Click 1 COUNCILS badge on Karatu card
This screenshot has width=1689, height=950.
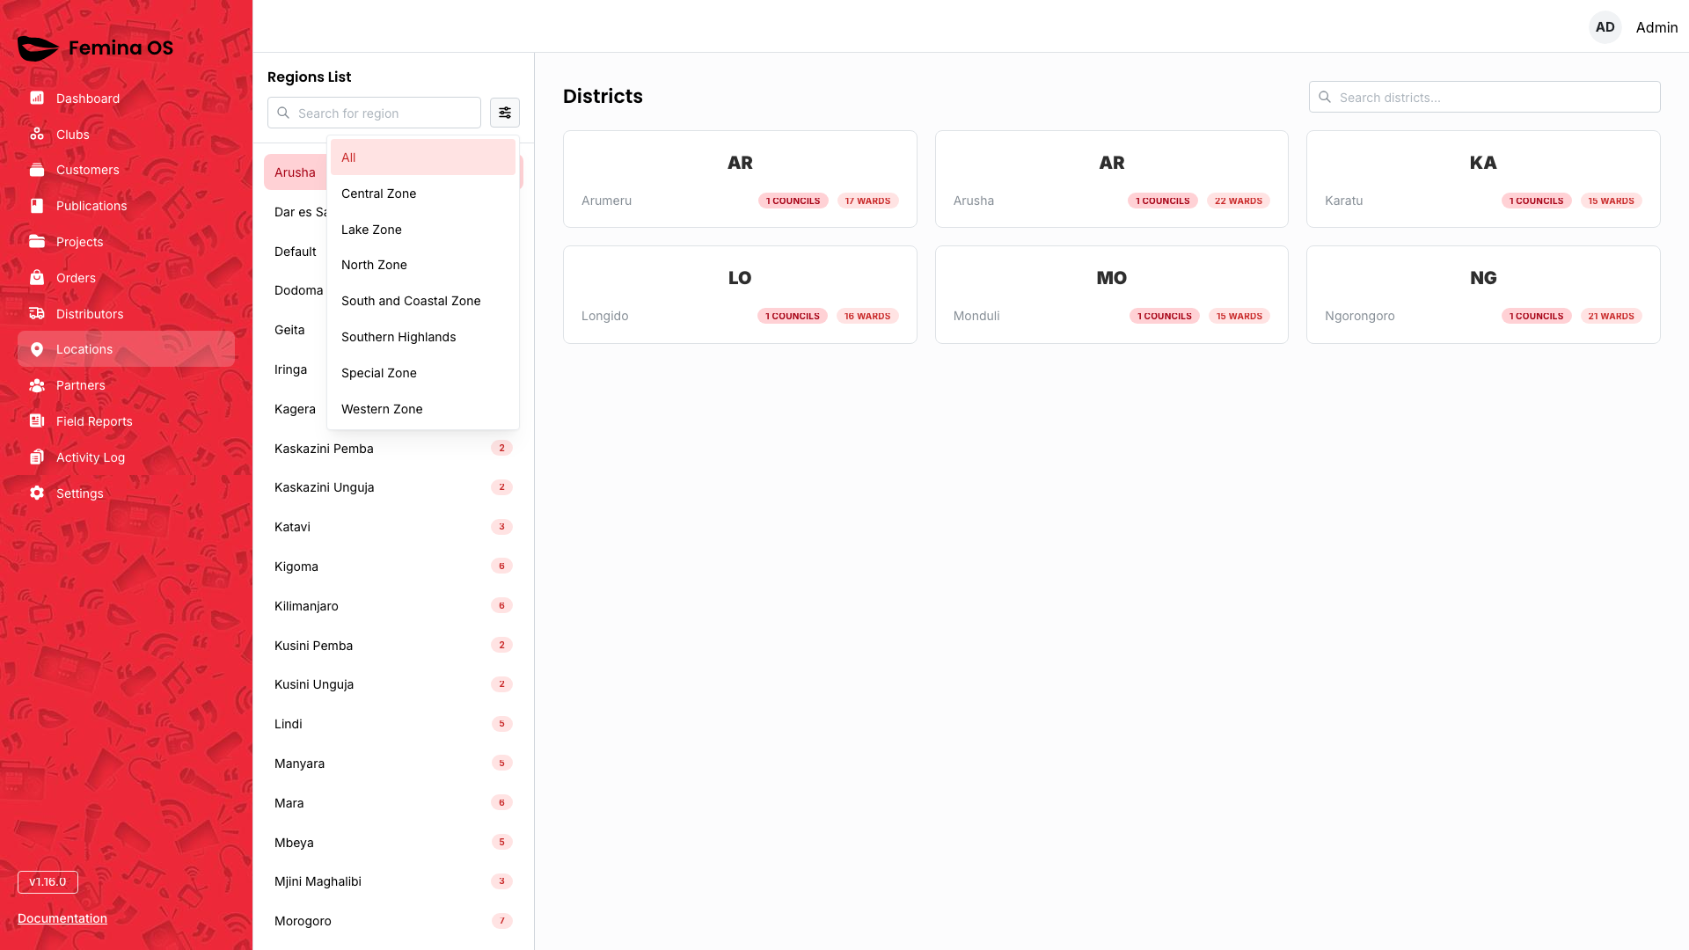point(1536,201)
